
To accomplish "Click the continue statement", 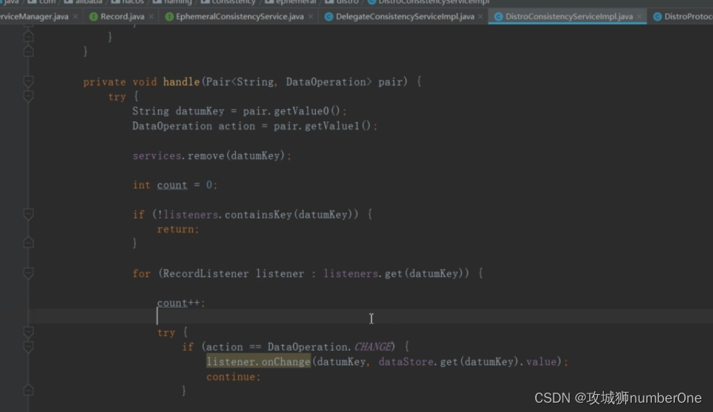I will (233, 377).
